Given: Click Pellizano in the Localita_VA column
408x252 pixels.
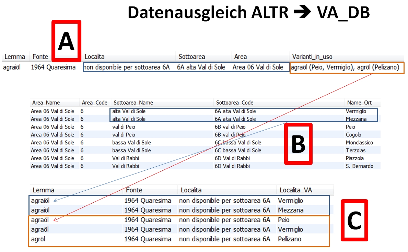Looking at the screenshot, I should coord(289,239).
